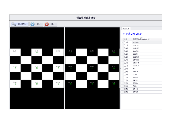This screenshot has width=176, height=123.
Task: Click the value 14.026 in the results table
Action: (x=136, y=72)
